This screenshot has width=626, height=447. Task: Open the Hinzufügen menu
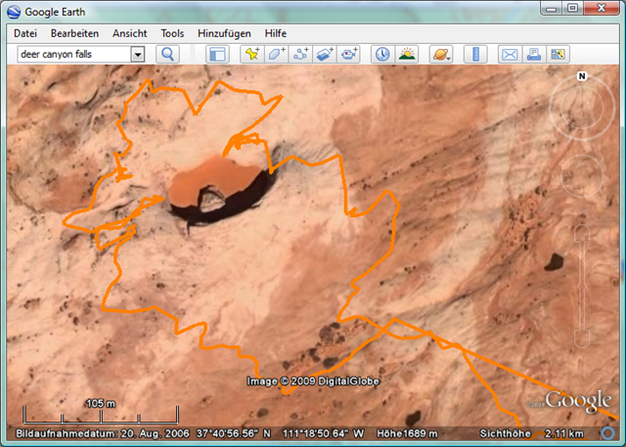point(224,33)
